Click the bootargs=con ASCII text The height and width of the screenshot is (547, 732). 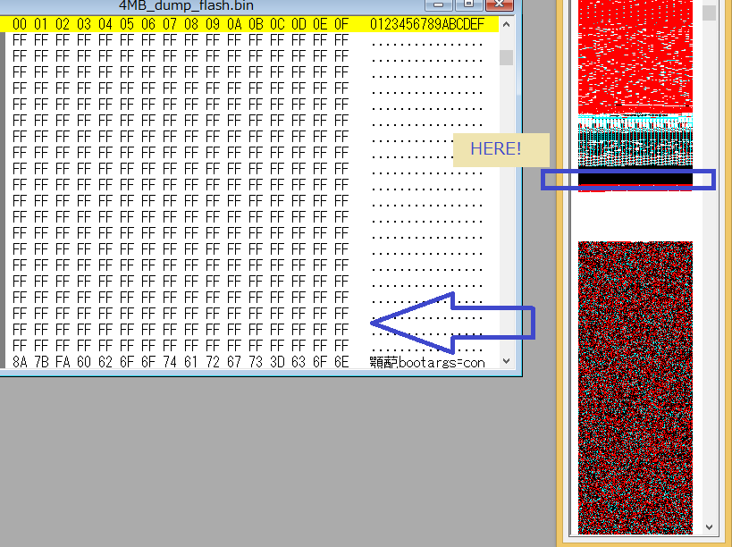click(440, 362)
